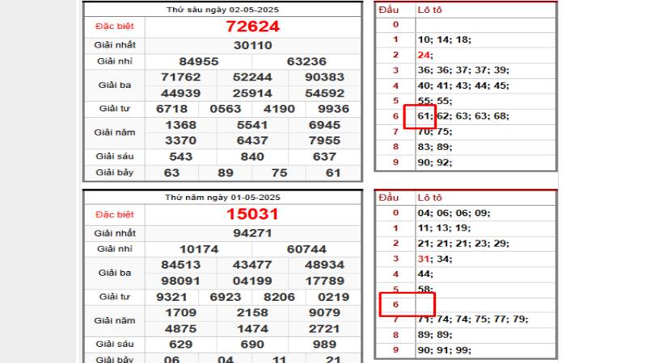647x363 pixels.
Task: Click the date header Thứ sáu ngày 02-05-2025
Action: pos(222,8)
